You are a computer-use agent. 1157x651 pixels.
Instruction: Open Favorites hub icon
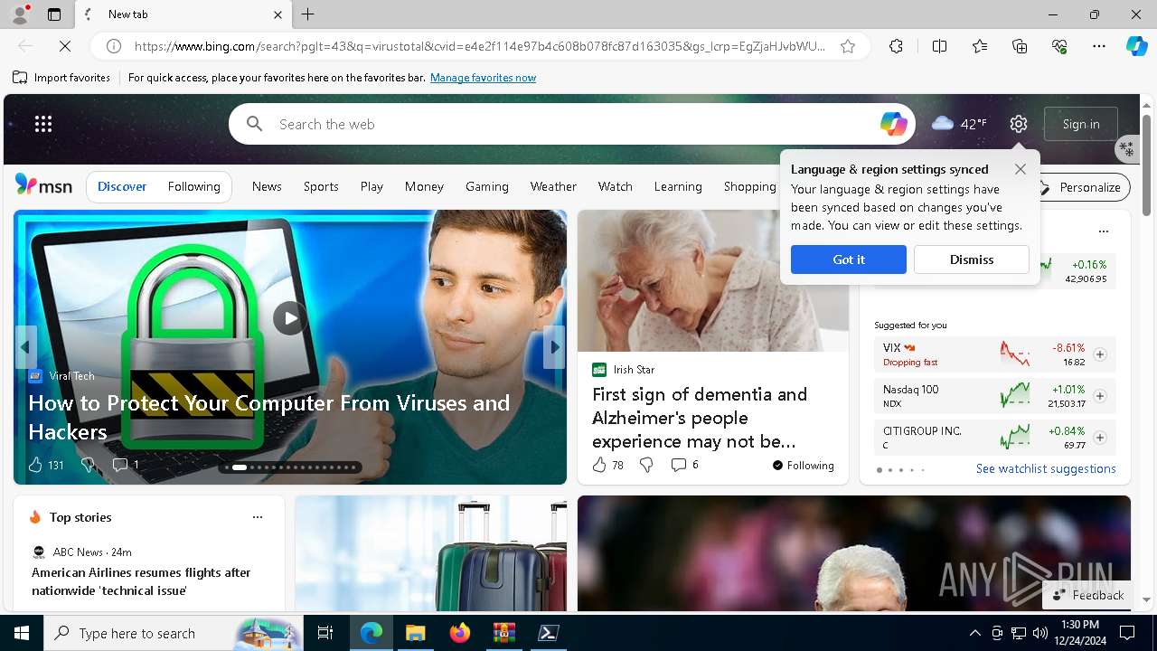(980, 46)
